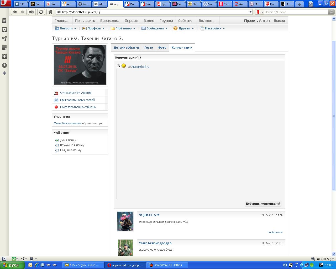Click the tournament poster thumbnail

click(80, 65)
